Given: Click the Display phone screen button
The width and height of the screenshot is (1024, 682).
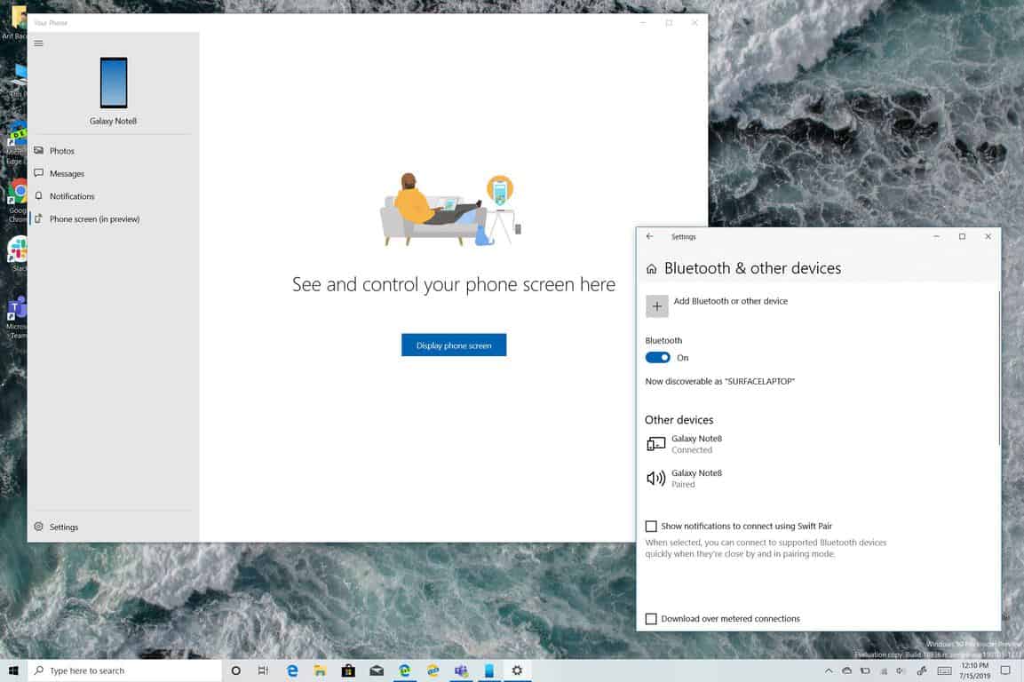Looking at the screenshot, I should (454, 345).
